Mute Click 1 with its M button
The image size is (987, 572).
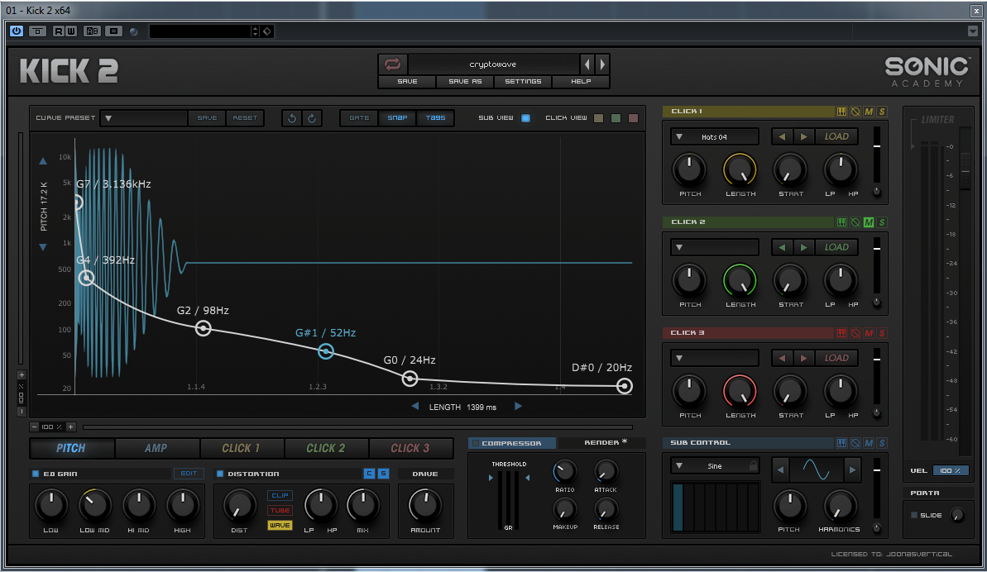tap(869, 112)
